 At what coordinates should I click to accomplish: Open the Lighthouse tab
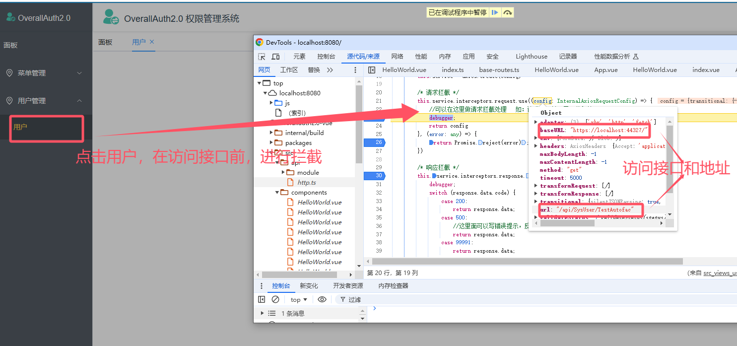tap(531, 57)
